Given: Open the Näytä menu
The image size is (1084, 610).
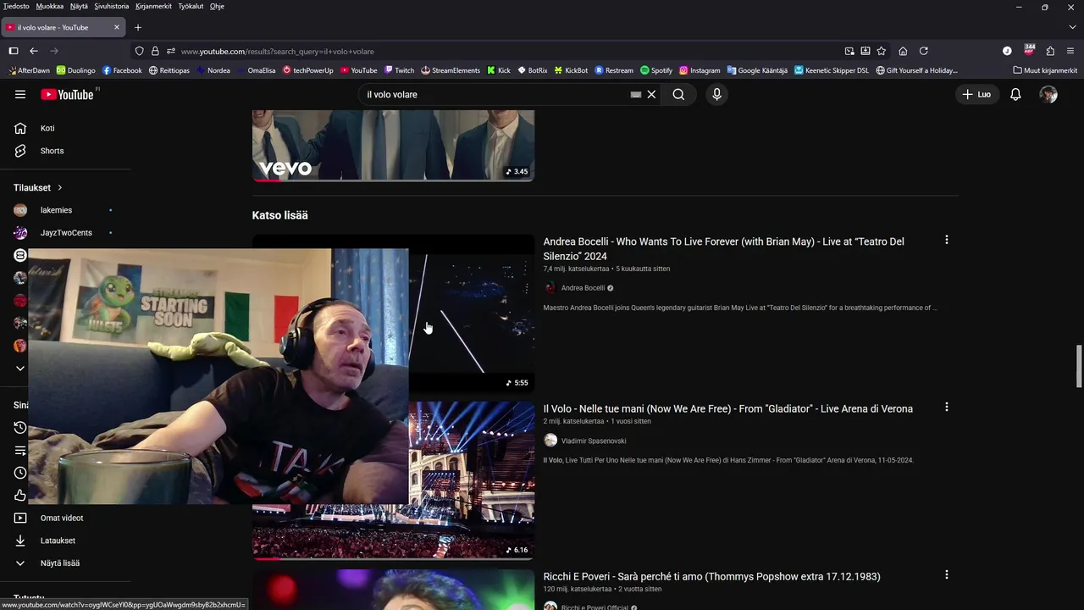Looking at the screenshot, I should [79, 6].
